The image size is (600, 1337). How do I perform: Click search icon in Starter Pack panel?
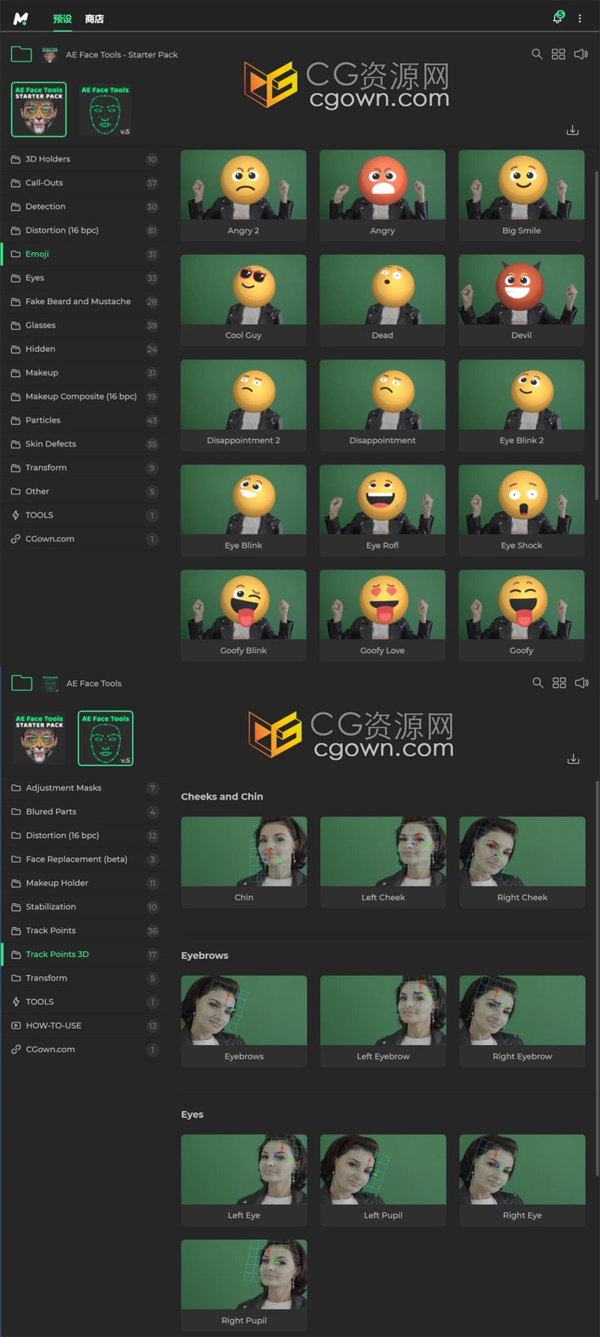(x=537, y=54)
